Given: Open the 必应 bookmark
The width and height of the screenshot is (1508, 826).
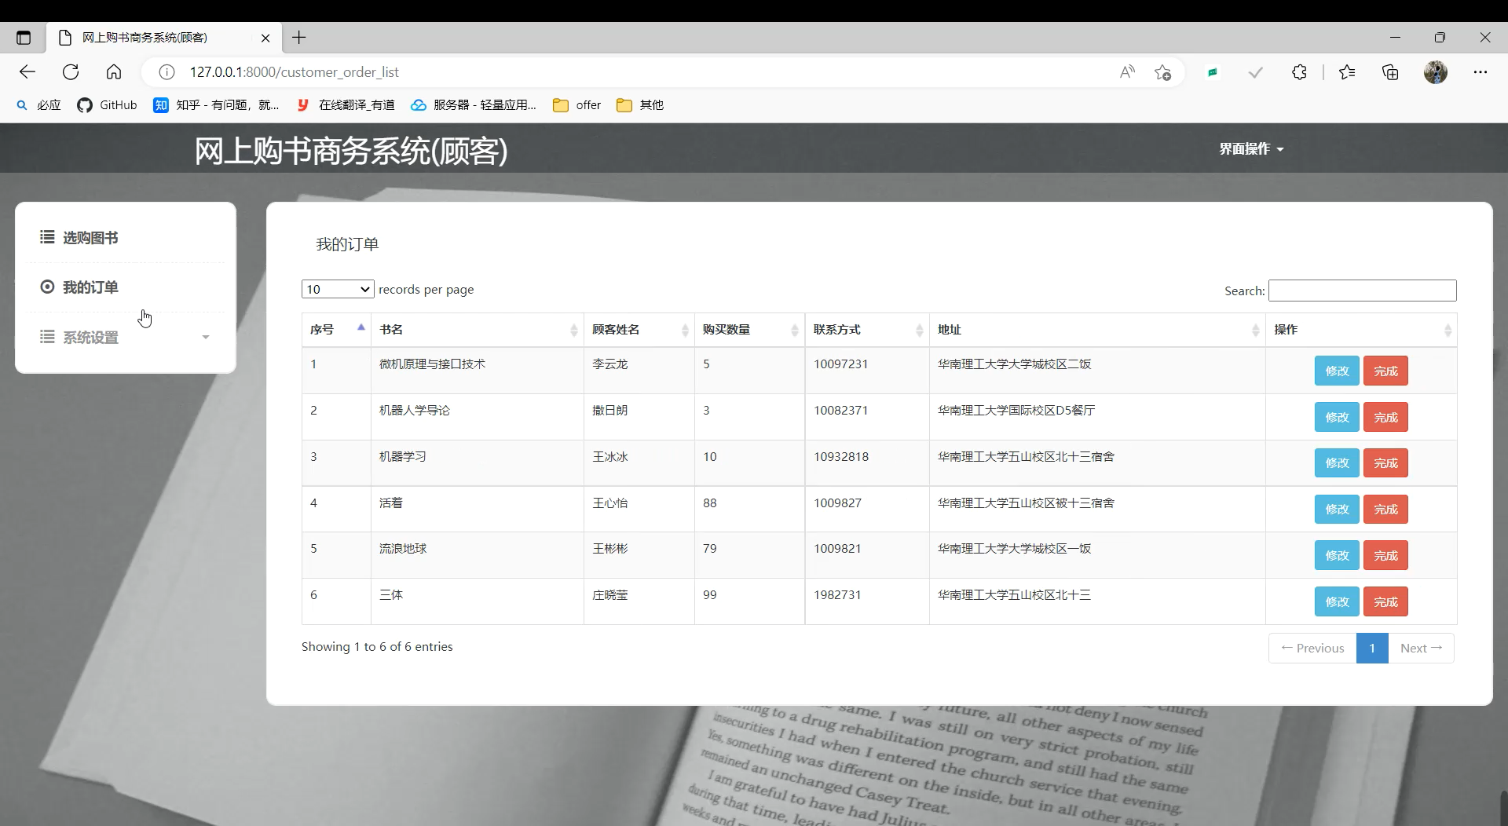Looking at the screenshot, I should [38, 105].
